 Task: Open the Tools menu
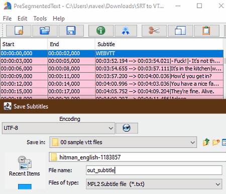[x=40, y=19]
